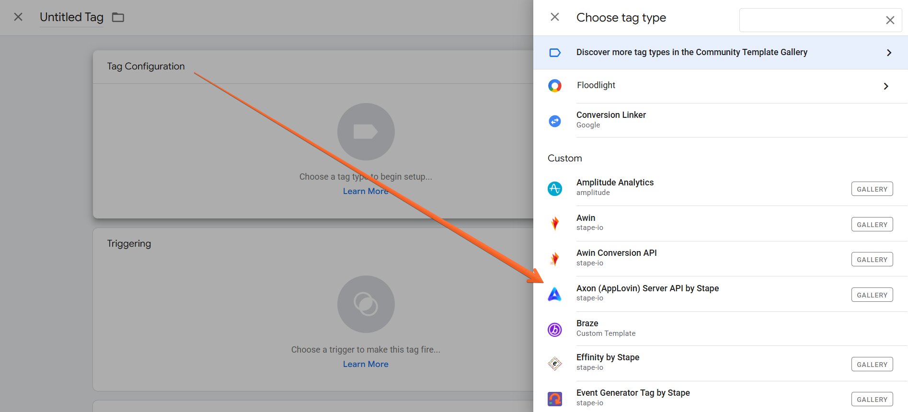This screenshot has width=908, height=412.
Task: Select the Effinity by Stape template
Action: tap(721, 363)
